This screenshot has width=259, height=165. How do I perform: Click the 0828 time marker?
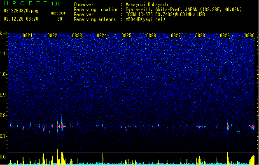tap(200, 35)
